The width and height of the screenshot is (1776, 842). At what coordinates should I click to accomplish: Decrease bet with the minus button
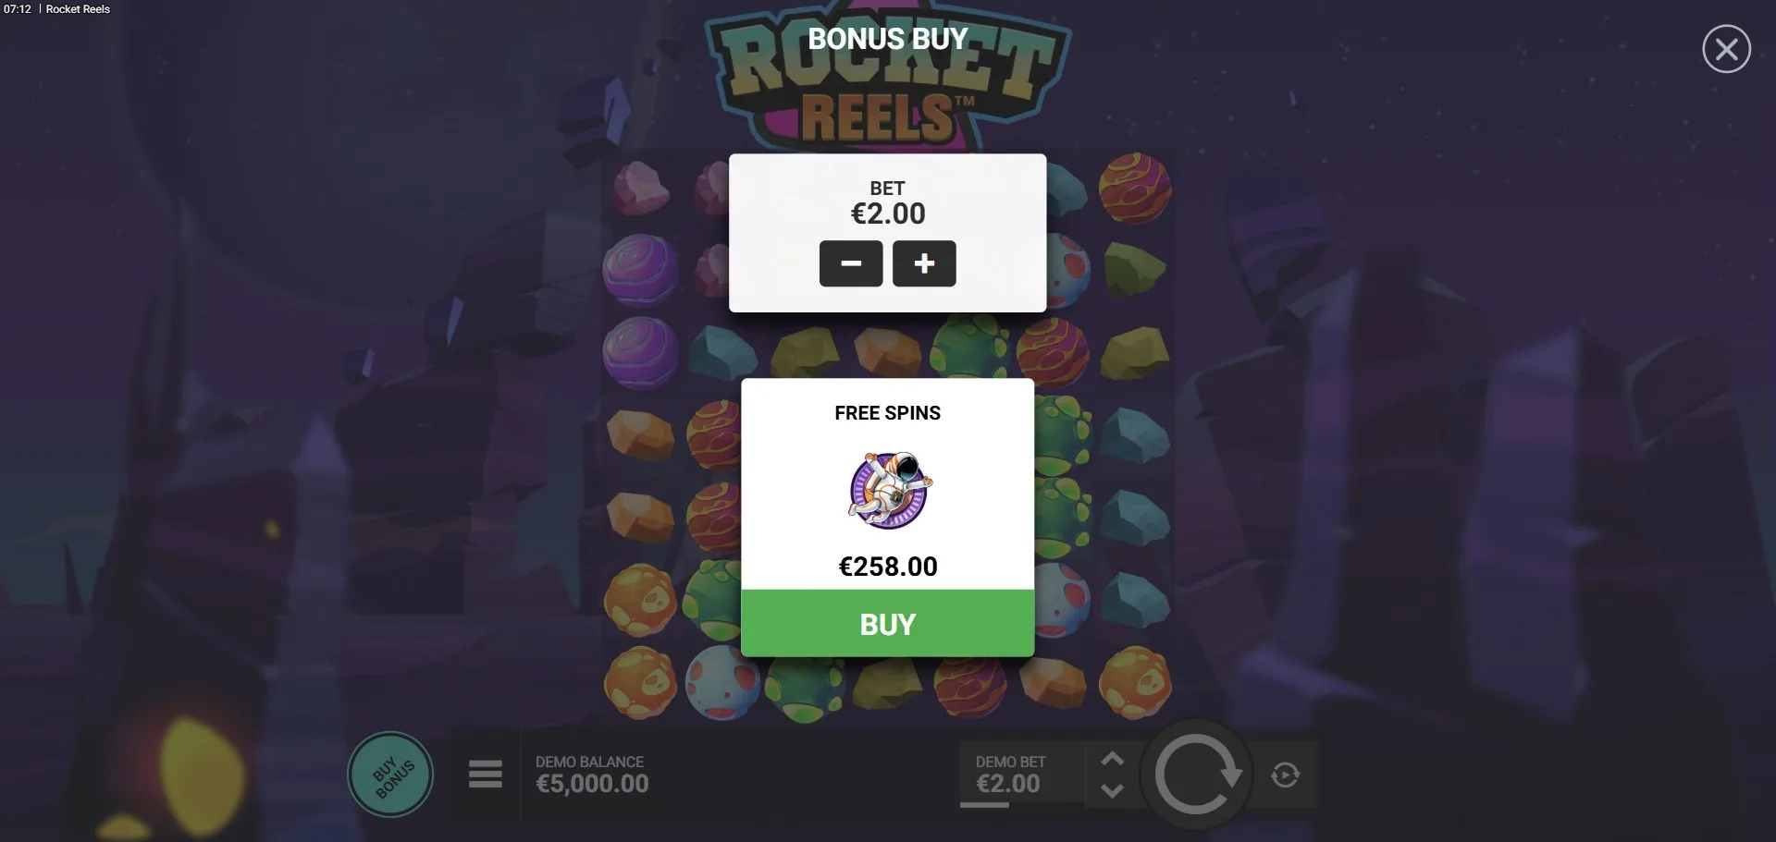tap(851, 263)
